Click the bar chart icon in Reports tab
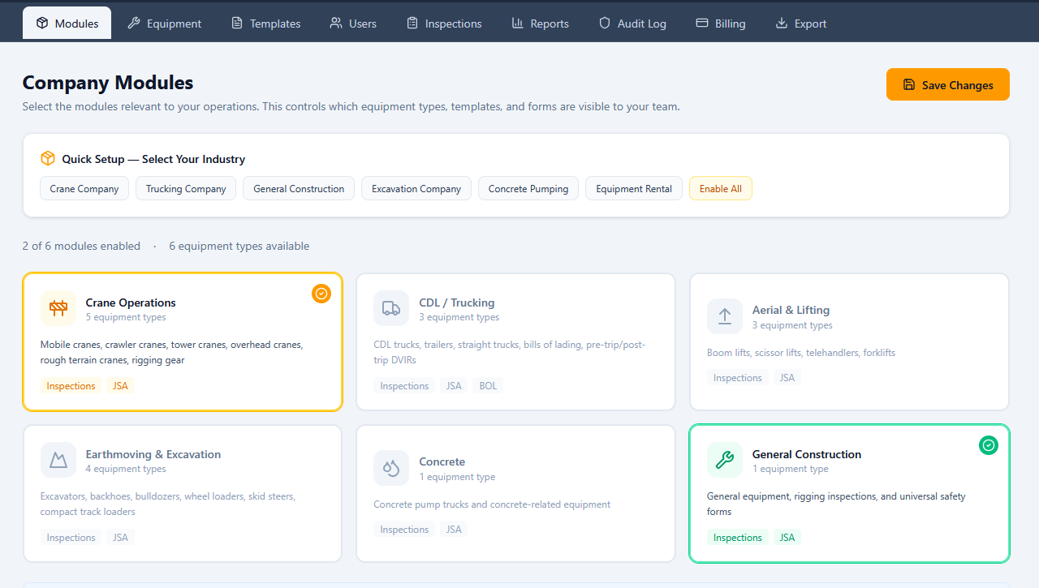 pos(517,24)
